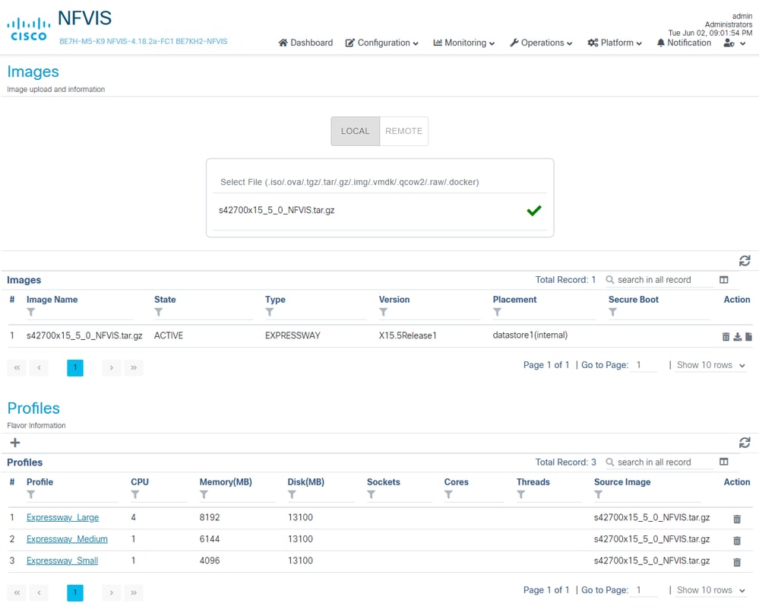Filter images by Placement column
Viewport: 759px width, 610px height.
(x=497, y=312)
